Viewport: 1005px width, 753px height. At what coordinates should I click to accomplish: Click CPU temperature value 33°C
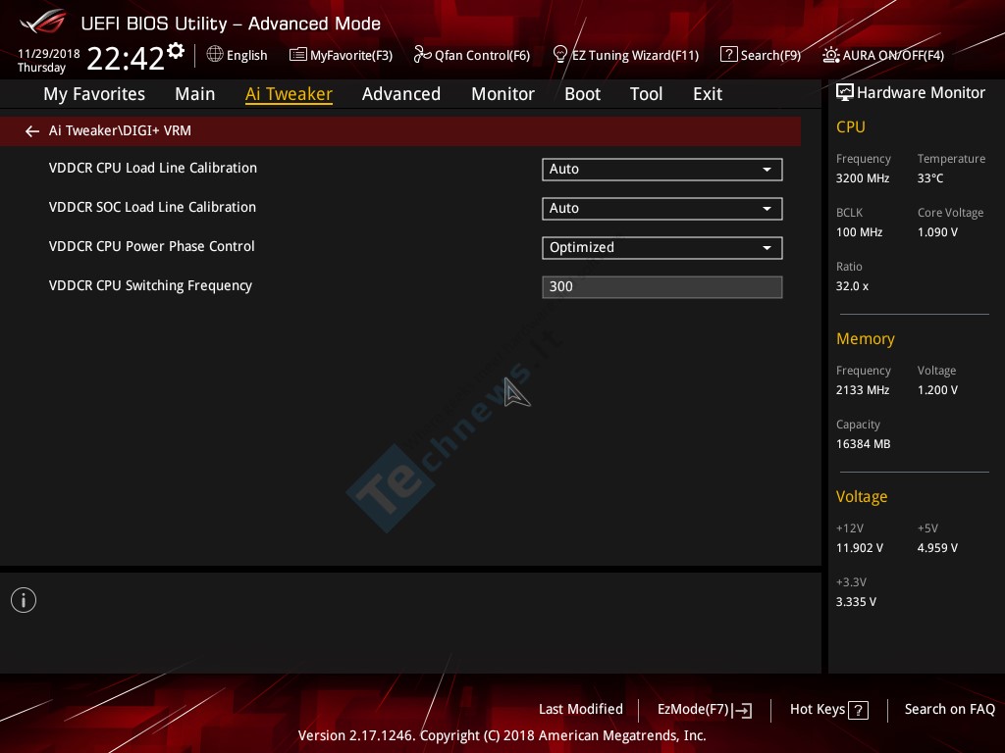pyautogui.click(x=930, y=178)
